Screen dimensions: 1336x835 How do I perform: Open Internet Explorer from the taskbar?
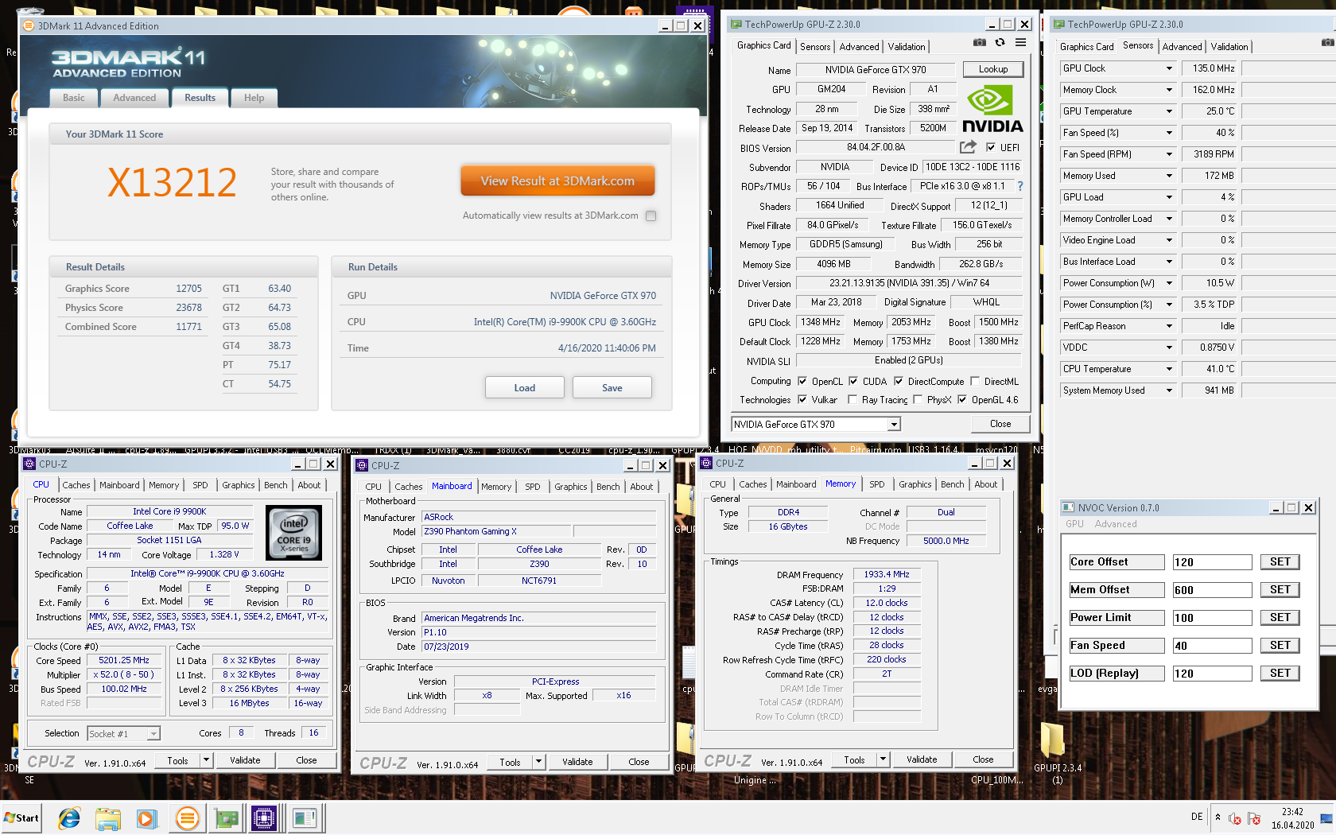pos(69,818)
